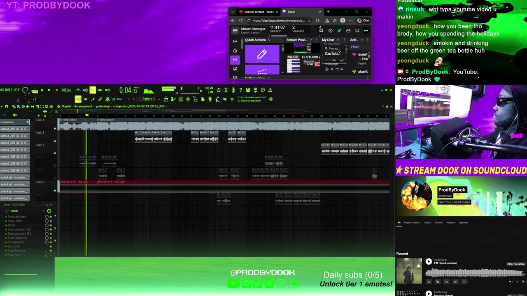Open a new browser tab with plus

[x=328, y=12]
